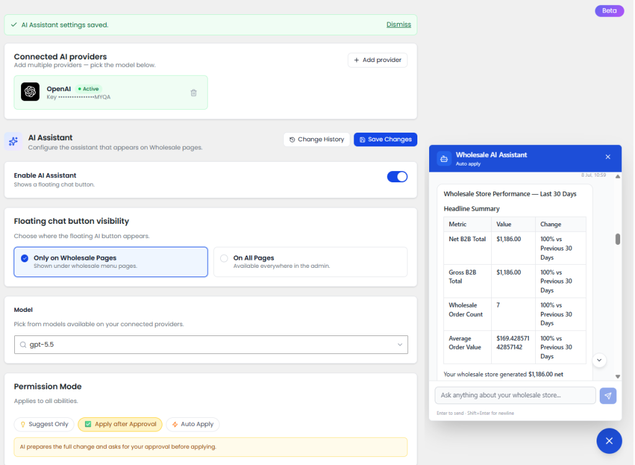
Task: Expand the Model dropdown arrow
Action: pyautogui.click(x=400, y=345)
